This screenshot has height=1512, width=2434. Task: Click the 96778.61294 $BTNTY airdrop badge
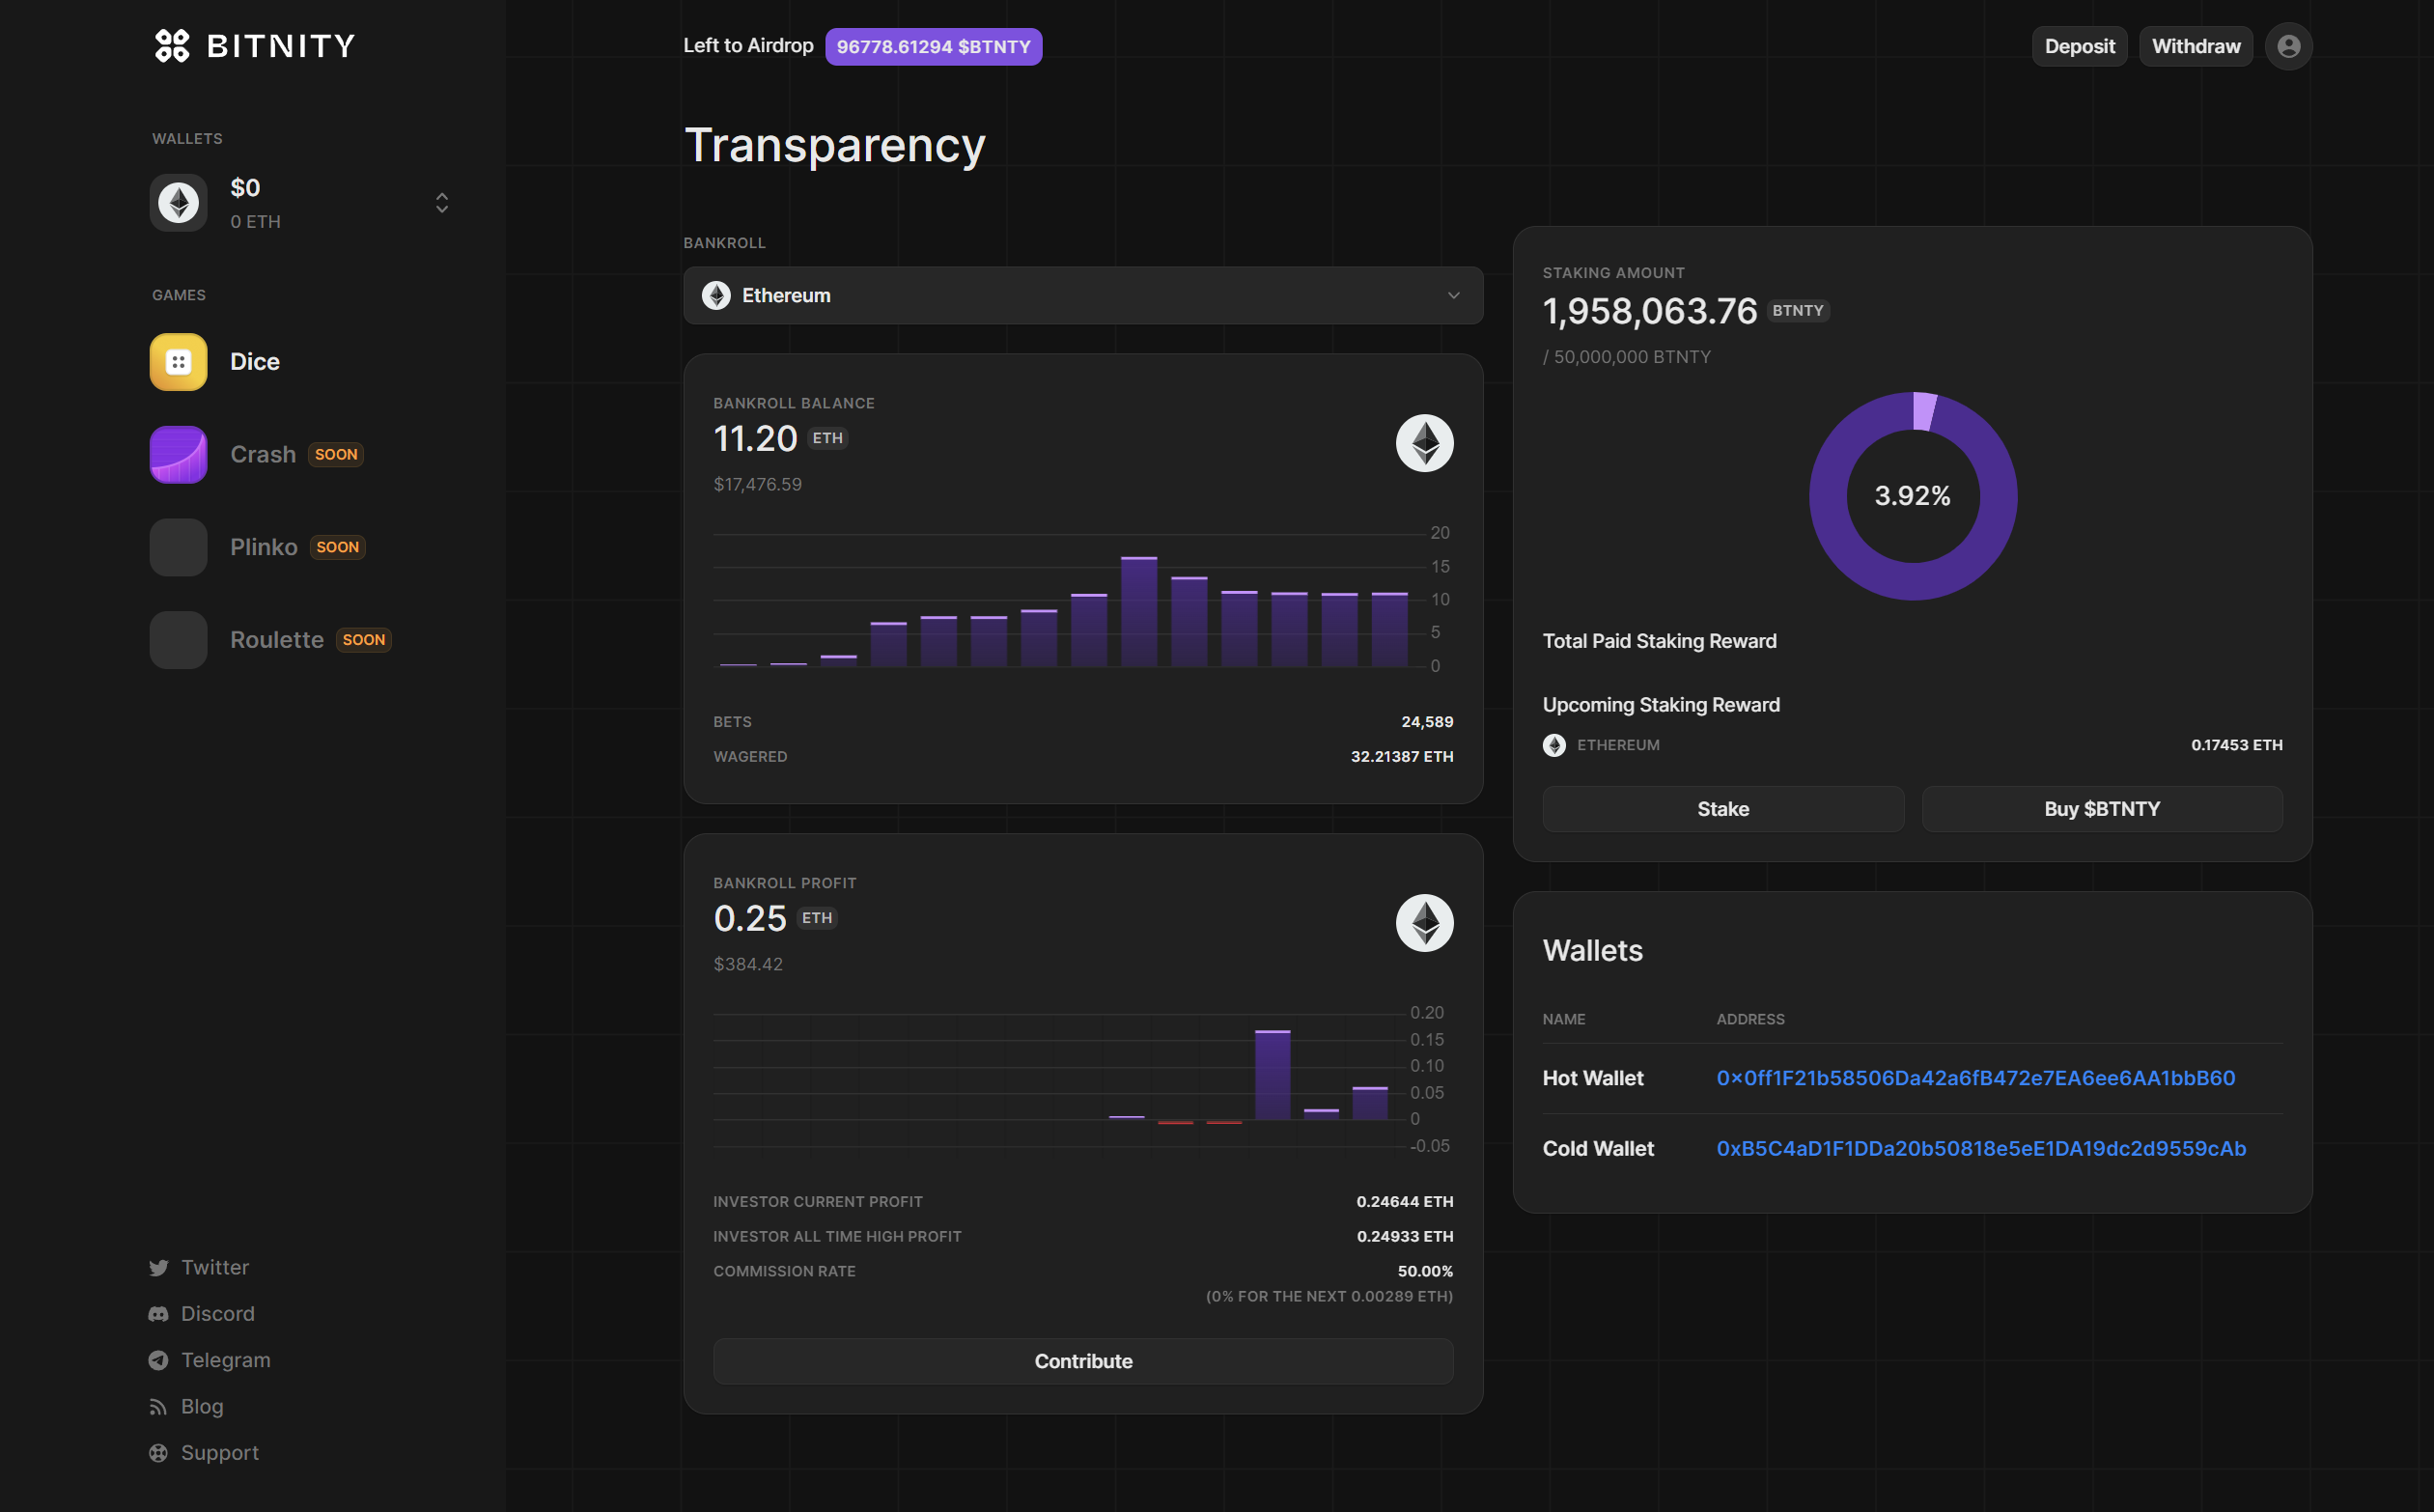(x=933, y=47)
